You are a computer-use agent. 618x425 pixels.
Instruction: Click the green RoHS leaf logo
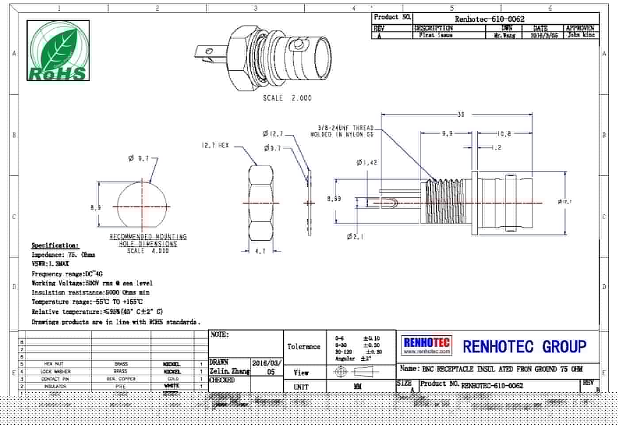[x=58, y=51]
